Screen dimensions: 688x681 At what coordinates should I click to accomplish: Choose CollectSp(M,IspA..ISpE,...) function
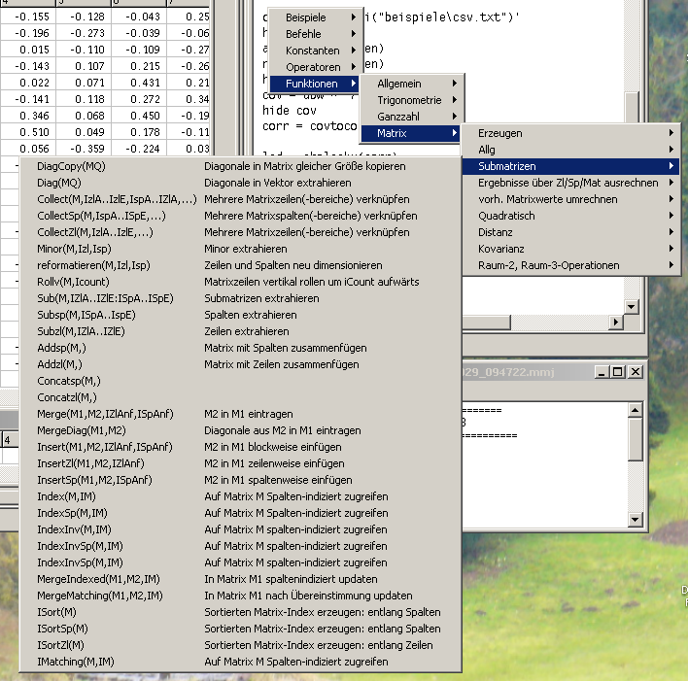click(x=240, y=216)
